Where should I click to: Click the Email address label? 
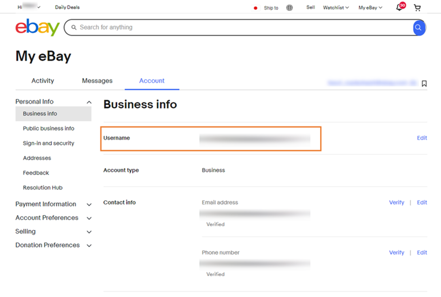pyautogui.click(x=220, y=203)
